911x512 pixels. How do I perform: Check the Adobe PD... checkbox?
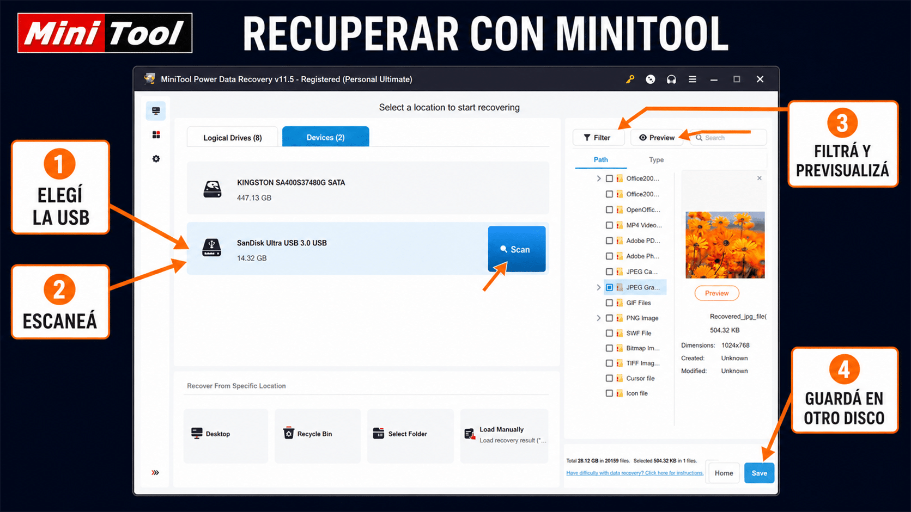(x=609, y=240)
